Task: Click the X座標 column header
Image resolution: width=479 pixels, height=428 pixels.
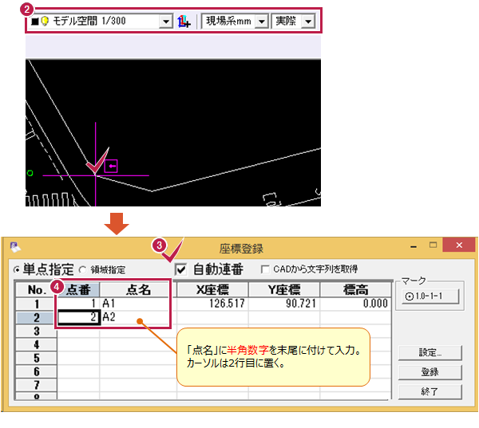Action: tap(211, 289)
